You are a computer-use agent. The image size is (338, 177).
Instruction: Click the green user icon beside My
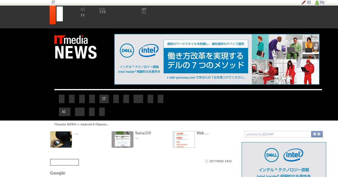point(317,3)
